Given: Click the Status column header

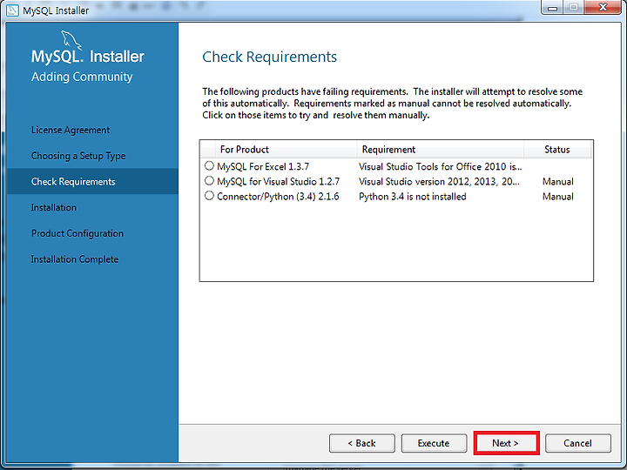Looking at the screenshot, I should tap(557, 150).
